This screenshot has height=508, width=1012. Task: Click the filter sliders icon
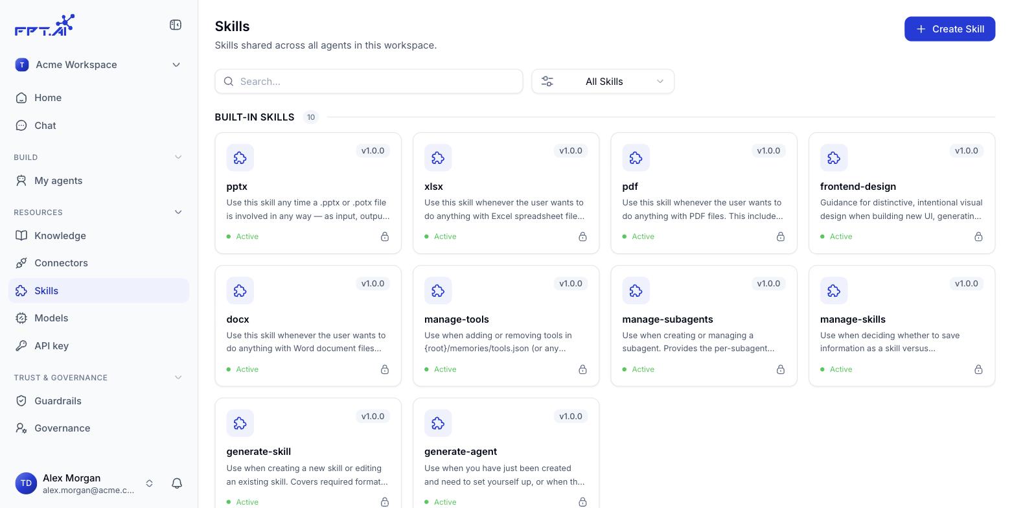coord(547,82)
